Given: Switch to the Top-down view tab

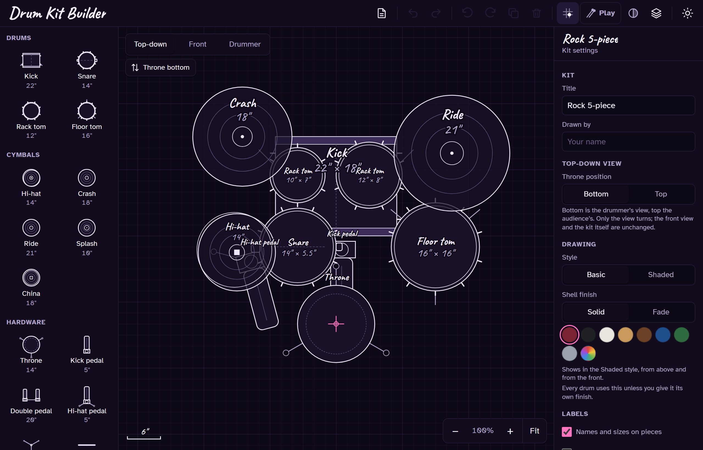Looking at the screenshot, I should (150, 44).
